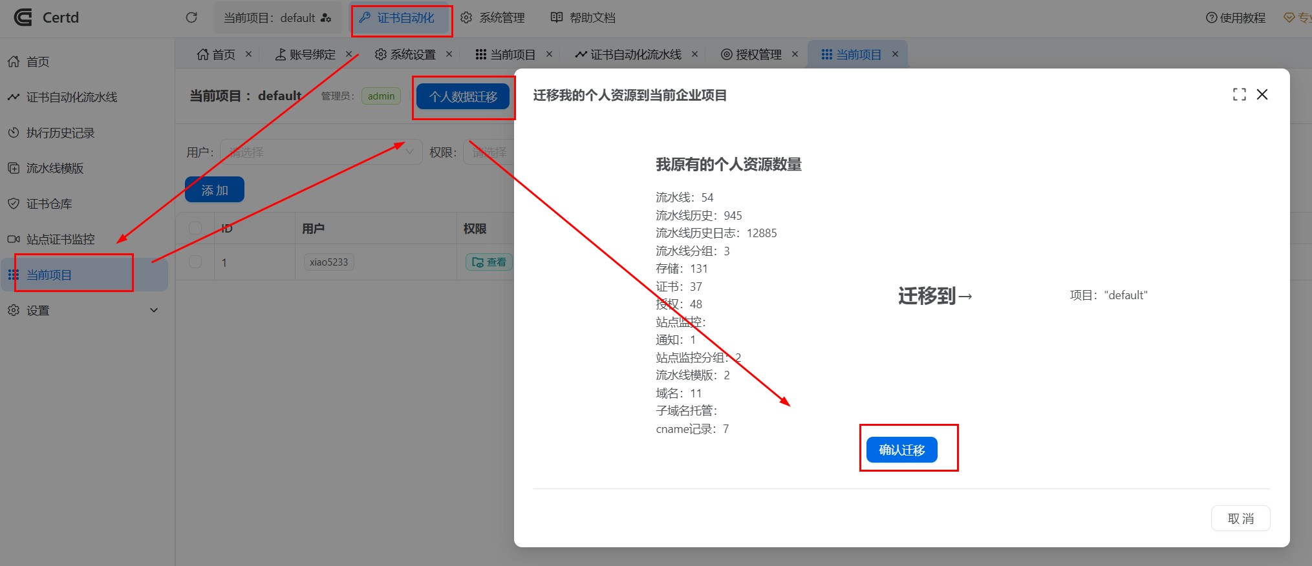Toggle the select-all checkbox in table header
This screenshot has width=1312, height=566.
[195, 228]
